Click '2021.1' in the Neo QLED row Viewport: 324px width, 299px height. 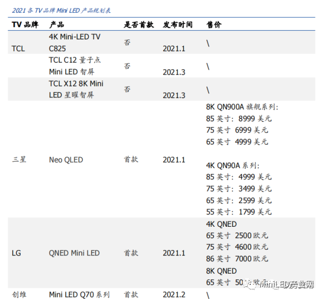tap(174, 160)
